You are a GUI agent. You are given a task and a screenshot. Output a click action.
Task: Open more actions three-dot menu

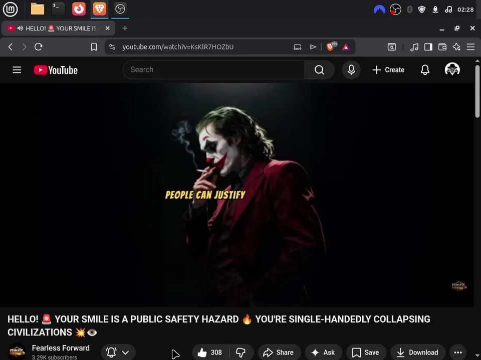point(458,352)
